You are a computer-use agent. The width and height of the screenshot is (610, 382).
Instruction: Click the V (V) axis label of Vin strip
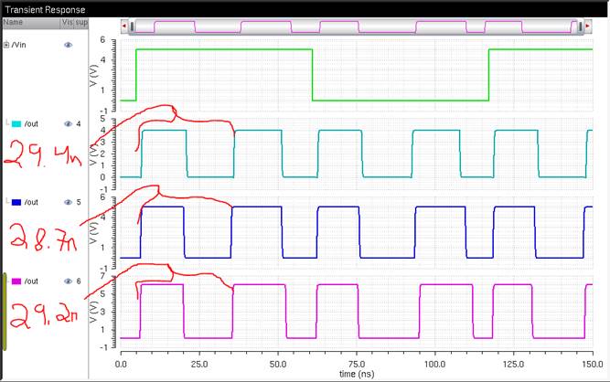click(93, 76)
